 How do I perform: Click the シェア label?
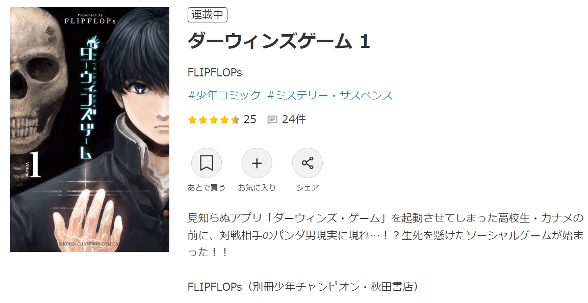click(x=308, y=187)
